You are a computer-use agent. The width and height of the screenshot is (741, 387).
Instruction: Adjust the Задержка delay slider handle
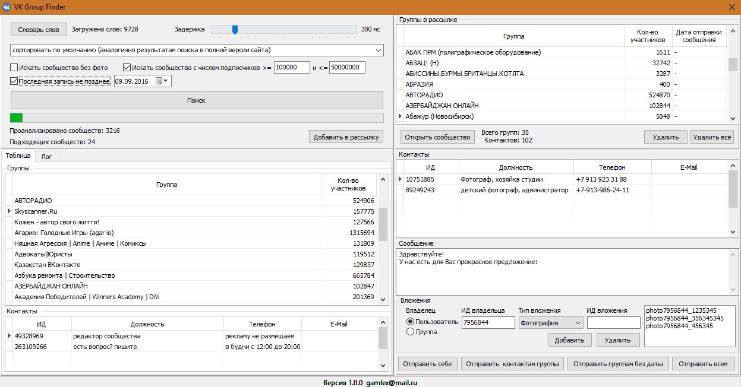coord(235,29)
